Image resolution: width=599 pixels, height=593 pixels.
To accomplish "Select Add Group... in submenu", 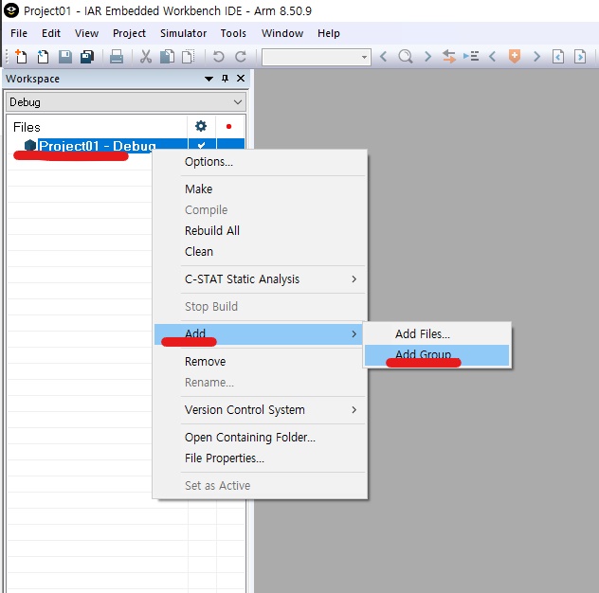I will pyautogui.click(x=437, y=355).
